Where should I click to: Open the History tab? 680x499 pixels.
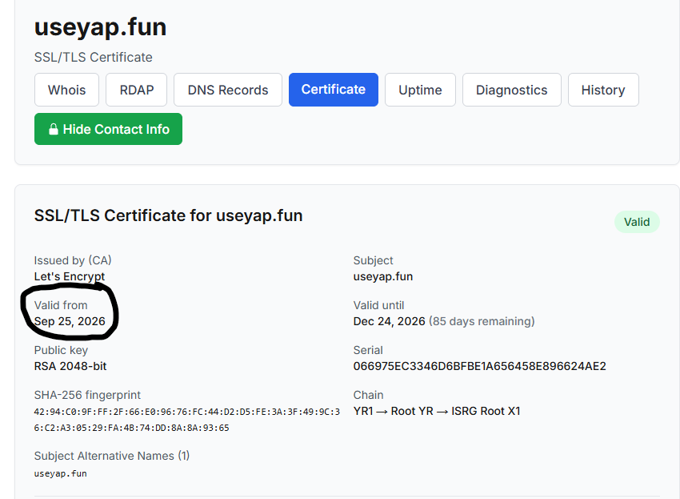click(x=603, y=90)
